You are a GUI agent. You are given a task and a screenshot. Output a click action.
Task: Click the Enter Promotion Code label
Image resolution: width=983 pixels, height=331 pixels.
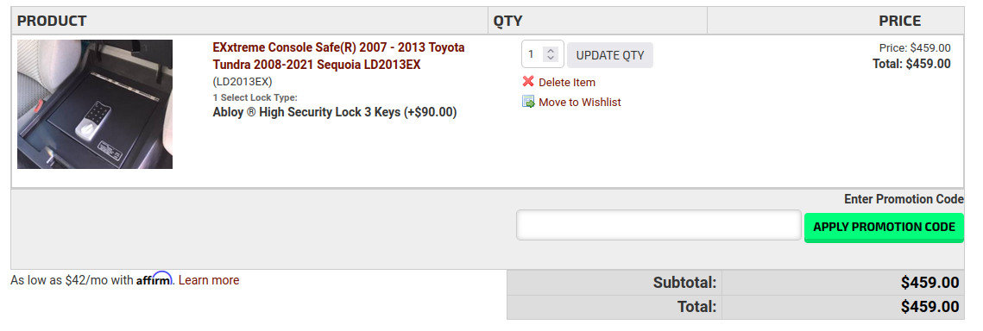click(x=904, y=199)
